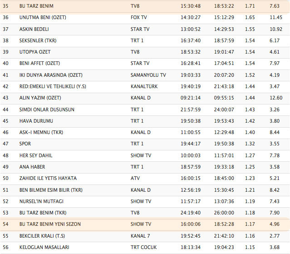Click SEKSENLER (TKR) in the list
This screenshot has height=254, width=290.
[x=38, y=40]
